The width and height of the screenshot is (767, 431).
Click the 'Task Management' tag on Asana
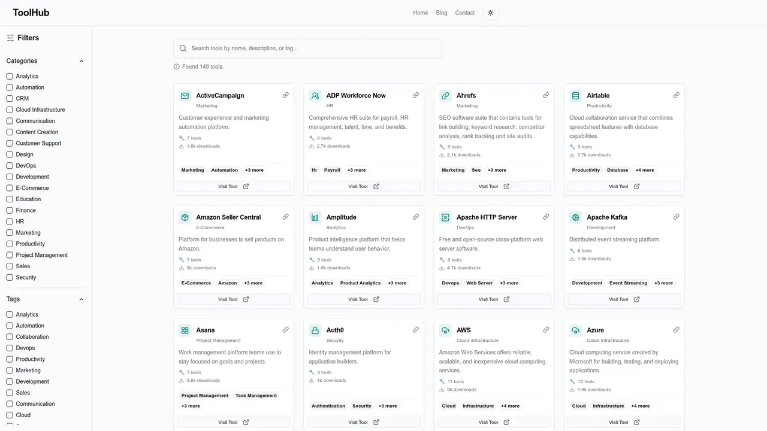point(256,396)
